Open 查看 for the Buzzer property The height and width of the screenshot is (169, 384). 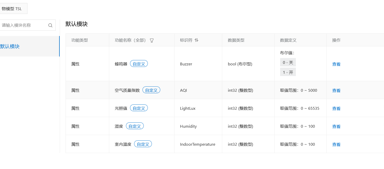coord(336,64)
